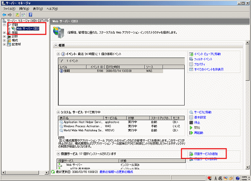Expand the 構成 tree node
251x181 pixels.
coord(4,41)
